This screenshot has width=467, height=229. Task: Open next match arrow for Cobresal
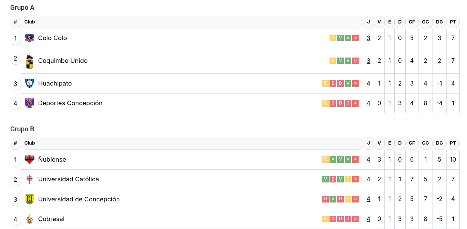click(355, 219)
